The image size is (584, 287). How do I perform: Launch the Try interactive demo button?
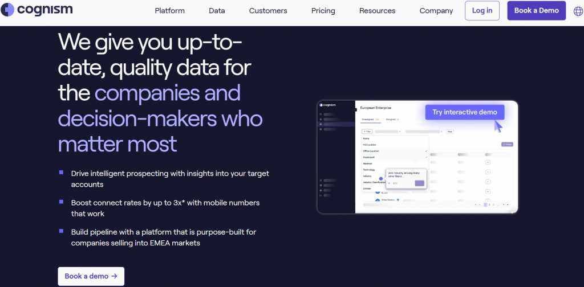pos(464,112)
